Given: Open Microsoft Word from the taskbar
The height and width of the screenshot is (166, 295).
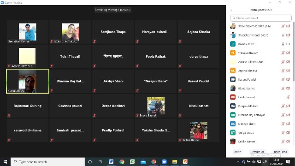Looking at the screenshot, I should 111,162.
